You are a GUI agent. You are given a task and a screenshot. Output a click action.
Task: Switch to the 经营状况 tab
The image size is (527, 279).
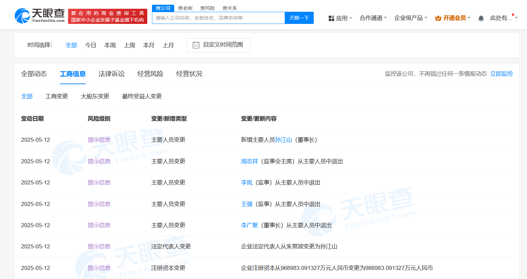click(189, 74)
